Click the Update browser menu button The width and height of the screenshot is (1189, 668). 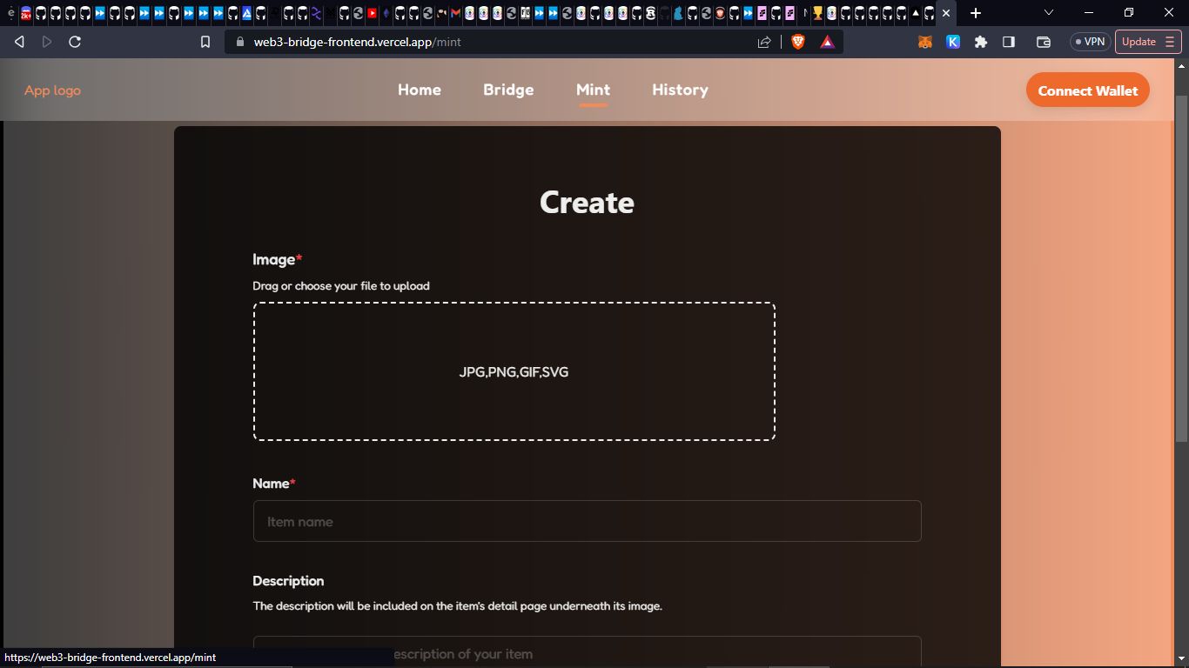click(1148, 42)
